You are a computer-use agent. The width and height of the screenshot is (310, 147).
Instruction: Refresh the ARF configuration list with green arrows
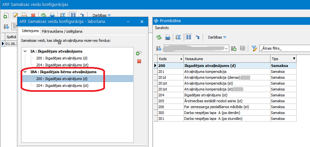coord(43,15)
